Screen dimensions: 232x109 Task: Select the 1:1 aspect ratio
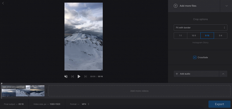point(180,35)
